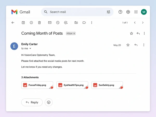Click sender name Emily Carter
156x117 pixels.
click(29, 44)
